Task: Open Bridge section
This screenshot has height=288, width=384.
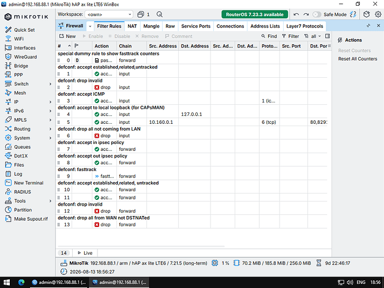Action: pyautogui.click(x=21, y=66)
